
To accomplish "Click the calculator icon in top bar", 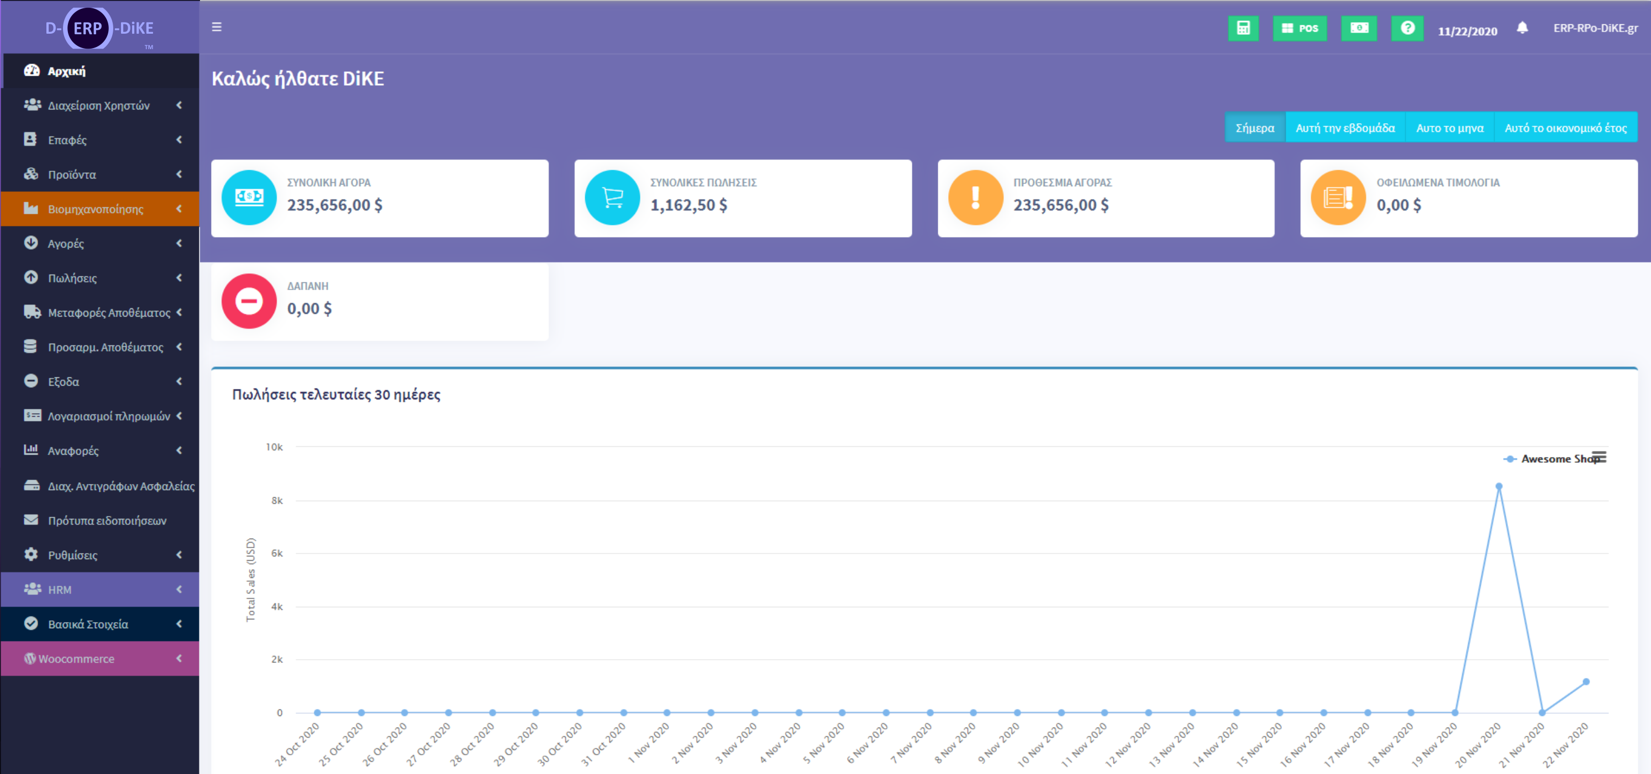I will pyautogui.click(x=1243, y=28).
